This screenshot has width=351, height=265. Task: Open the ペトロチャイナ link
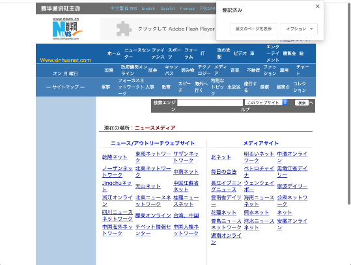tap(259, 172)
